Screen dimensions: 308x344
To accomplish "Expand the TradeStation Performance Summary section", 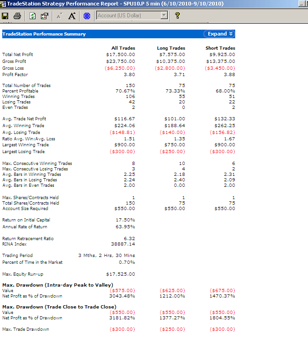I will pyautogui.click(x=219, y=34).
